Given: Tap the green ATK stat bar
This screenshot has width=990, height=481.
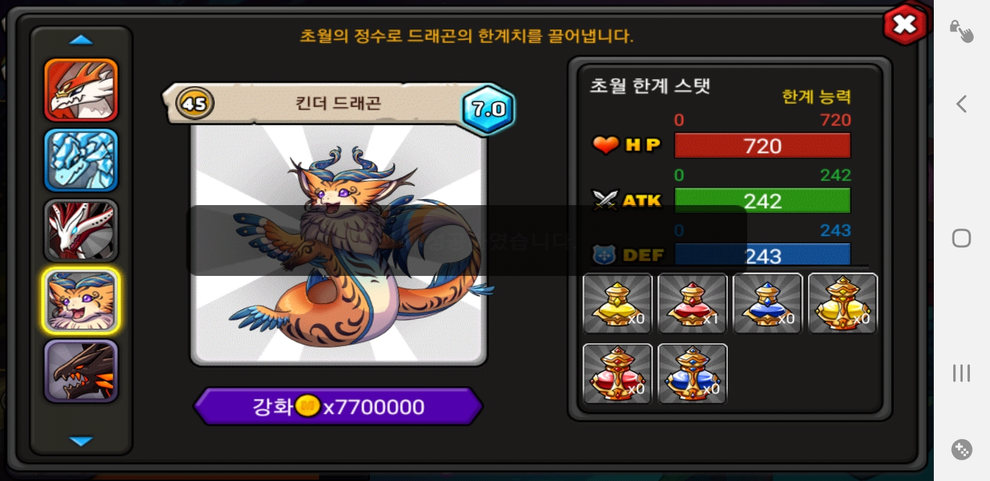Looking at the screenshot, I should pyautogui.click(x=763, y=201).
